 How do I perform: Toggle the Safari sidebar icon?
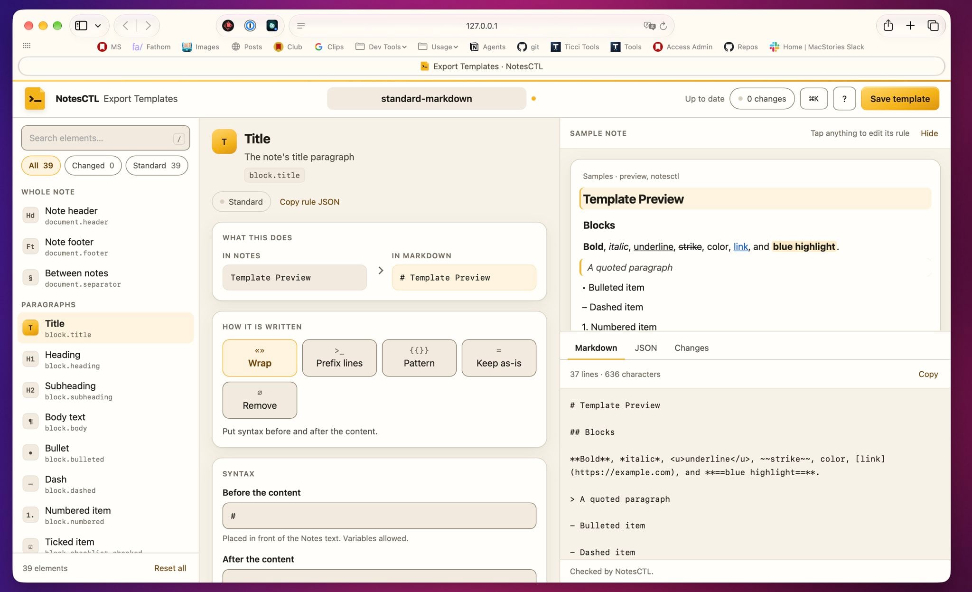(x=81, y=26)
